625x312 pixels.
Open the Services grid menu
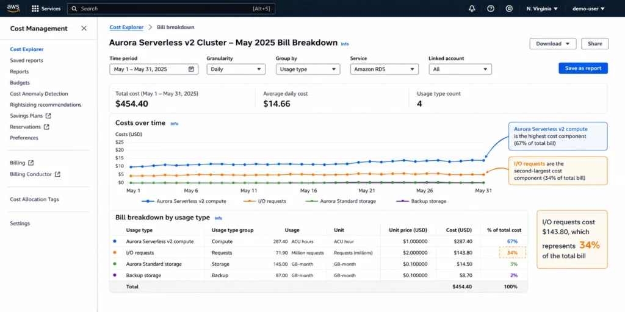point(46,9)
